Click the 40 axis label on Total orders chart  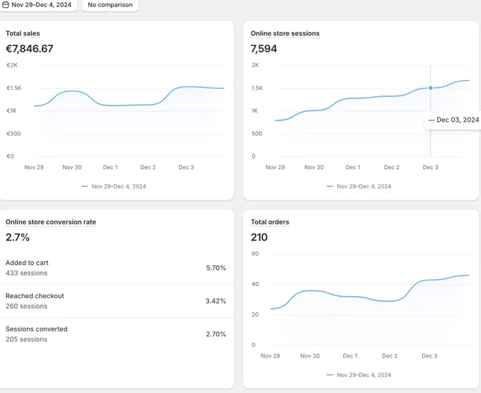coord(255,284)
